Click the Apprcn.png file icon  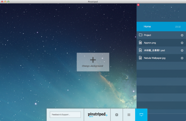pos(140,42)
